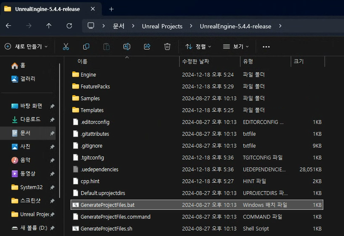
Task: Expand chevron after the PC icon
Action: (x=104, y=26)
